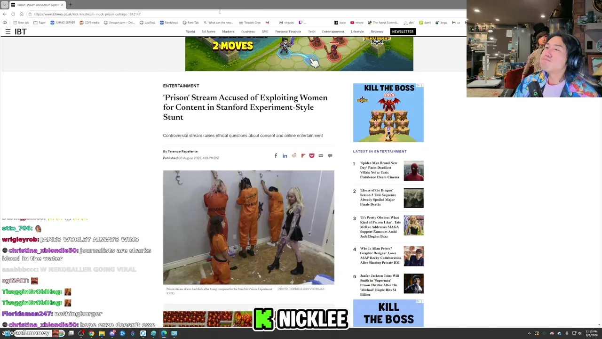Open the LastPass bookmark
This screenshot has height=339, width=602.
(147, 23)
